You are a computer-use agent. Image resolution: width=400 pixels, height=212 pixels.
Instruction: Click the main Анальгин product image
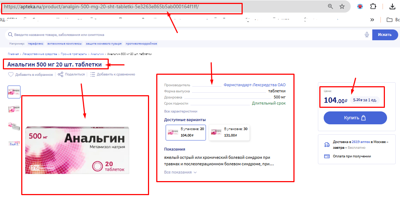[x=77, y=150]
